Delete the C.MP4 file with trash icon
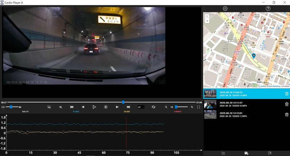Screen dimensions: 290x156 (x=287, y=114)
